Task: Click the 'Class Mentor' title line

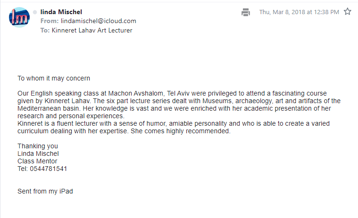Action: click(x=37, y=161)
